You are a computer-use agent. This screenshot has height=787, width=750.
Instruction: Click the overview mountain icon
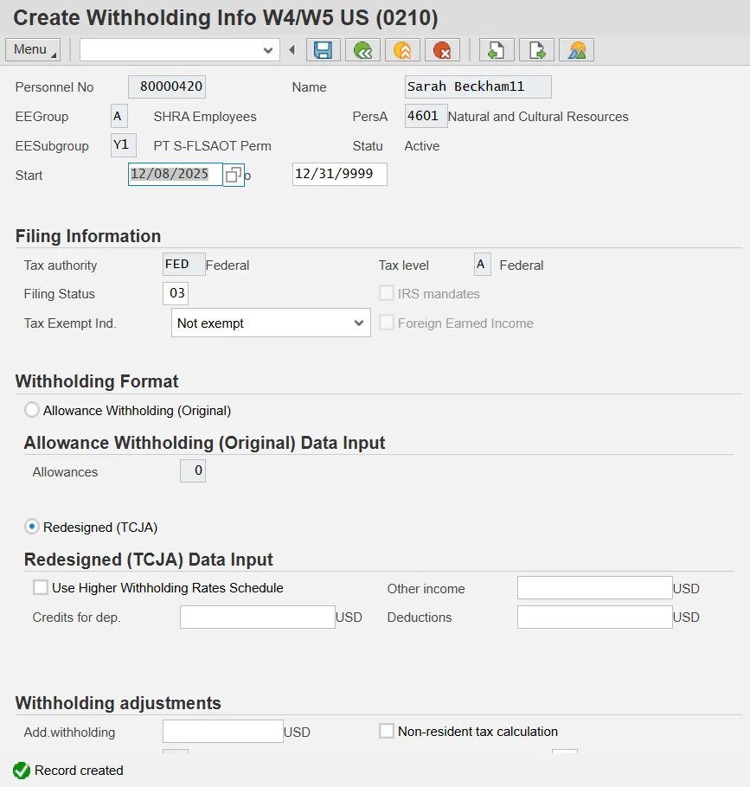tap(576, 50)
